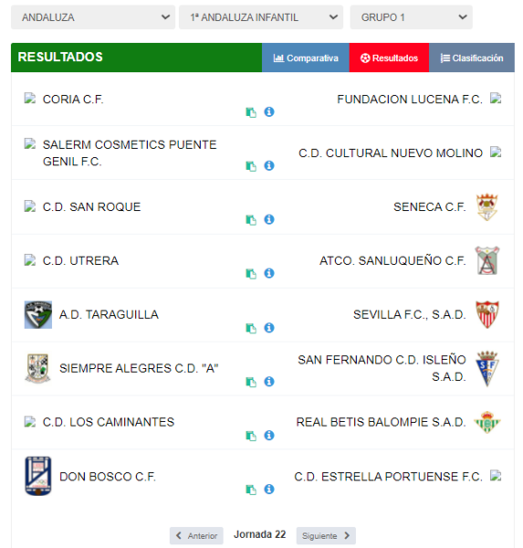Screen dimensions: 523x548
Task: Open report icon for C.D. Los Caminantes match
Action: [251, 436]
